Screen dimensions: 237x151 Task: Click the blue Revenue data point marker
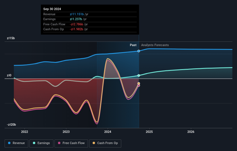click(x=139, y=51)
